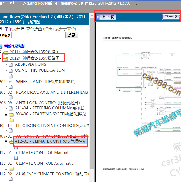Click 菜单折叠 to collapse all menus
The height and width of the screenshot is (182, 181).
[34, 29]
